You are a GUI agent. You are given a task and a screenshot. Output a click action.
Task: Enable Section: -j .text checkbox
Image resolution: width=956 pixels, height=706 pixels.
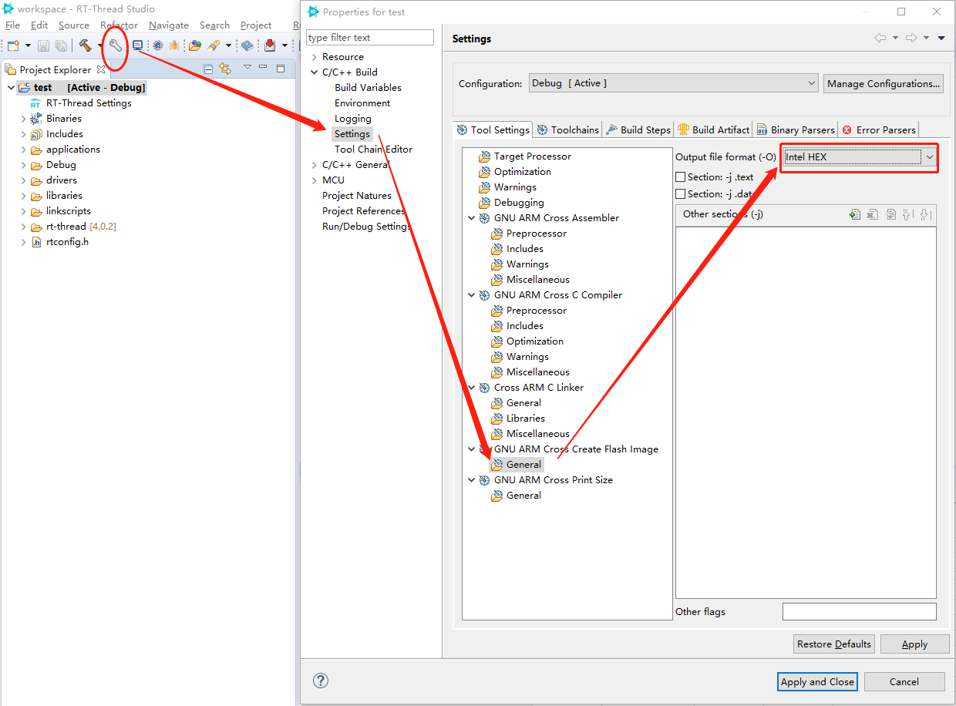[x=680, y=177]
